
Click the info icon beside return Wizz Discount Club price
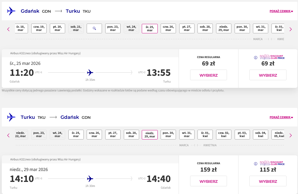(x=256, y=164)
